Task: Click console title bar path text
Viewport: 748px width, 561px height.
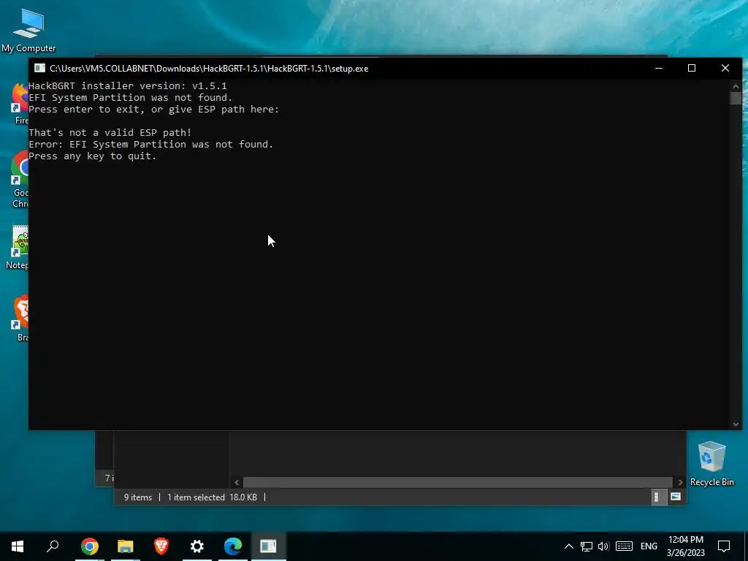Action: (209, 68)
